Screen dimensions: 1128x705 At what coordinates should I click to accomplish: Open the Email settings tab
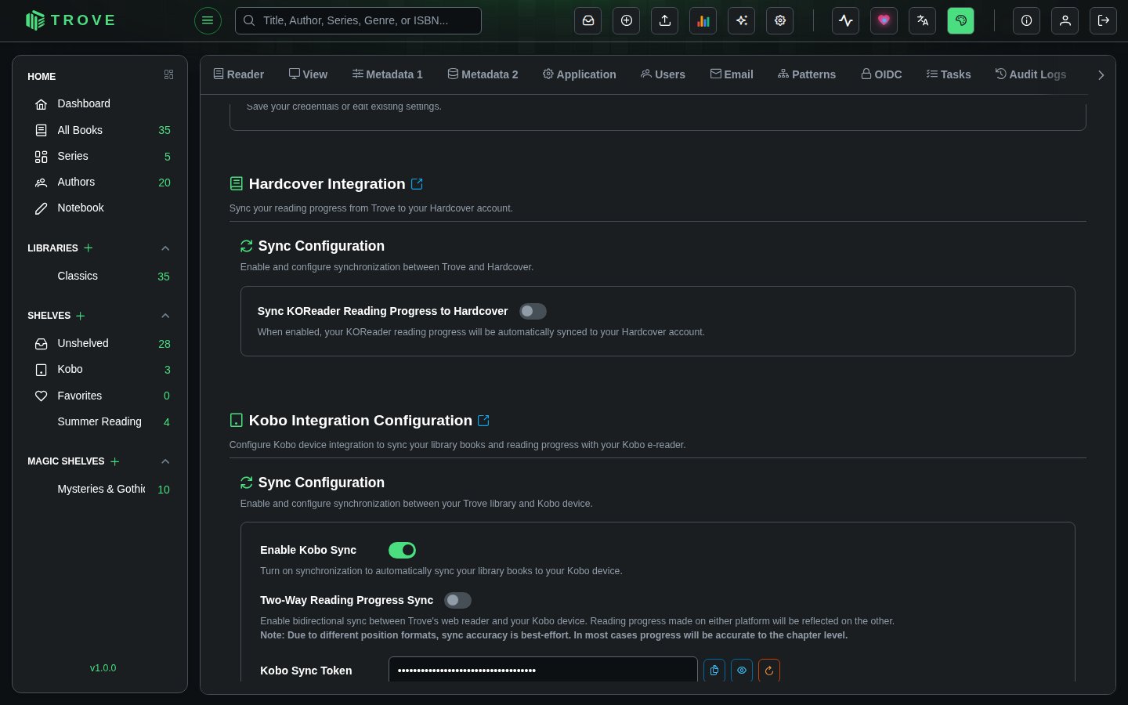pos(732,74)
